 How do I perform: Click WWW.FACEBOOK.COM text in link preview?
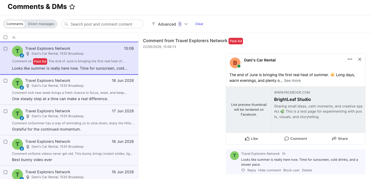[292, 92]
